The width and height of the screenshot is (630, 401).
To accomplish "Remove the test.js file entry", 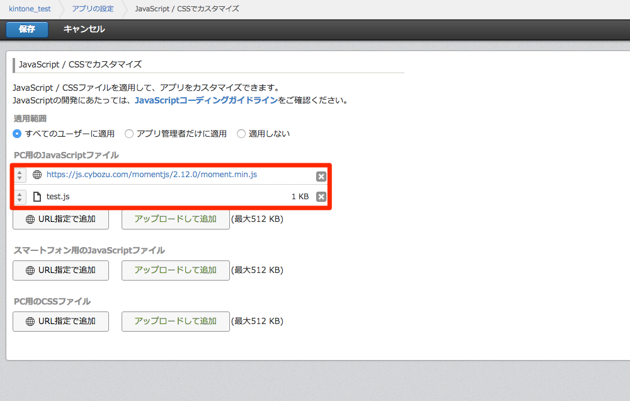I will pyautogui.click(x=321, y=196).
